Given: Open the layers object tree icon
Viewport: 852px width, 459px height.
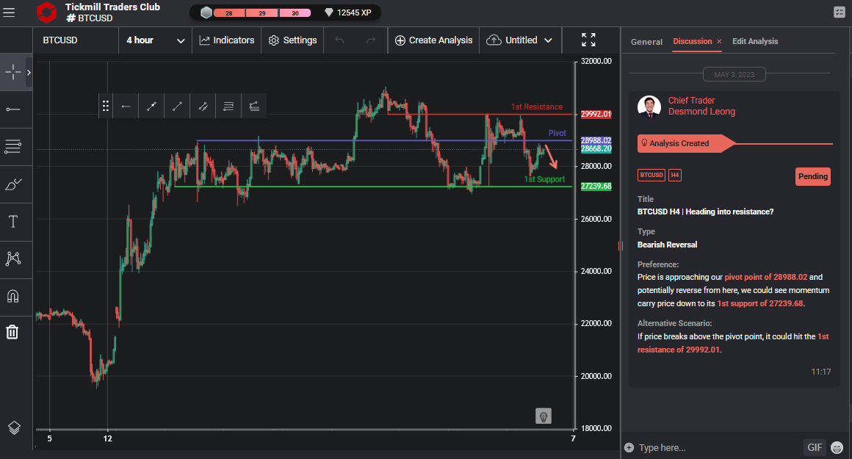Looking at the screenshot, I should 14,427.
